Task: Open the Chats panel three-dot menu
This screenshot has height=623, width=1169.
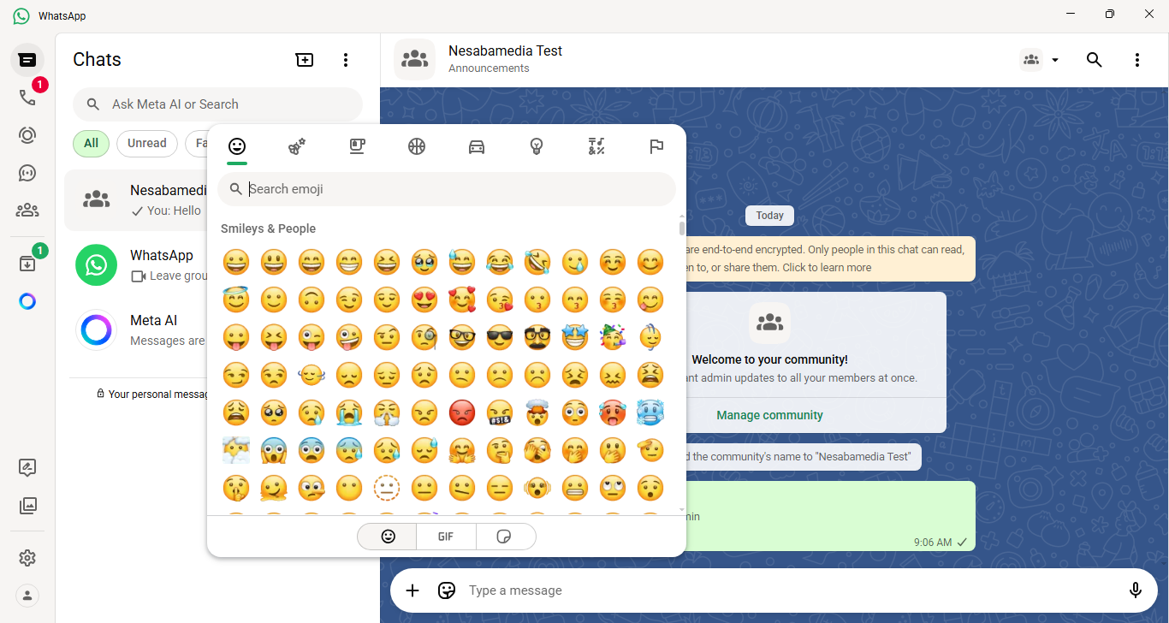Action: click(346, 60)
